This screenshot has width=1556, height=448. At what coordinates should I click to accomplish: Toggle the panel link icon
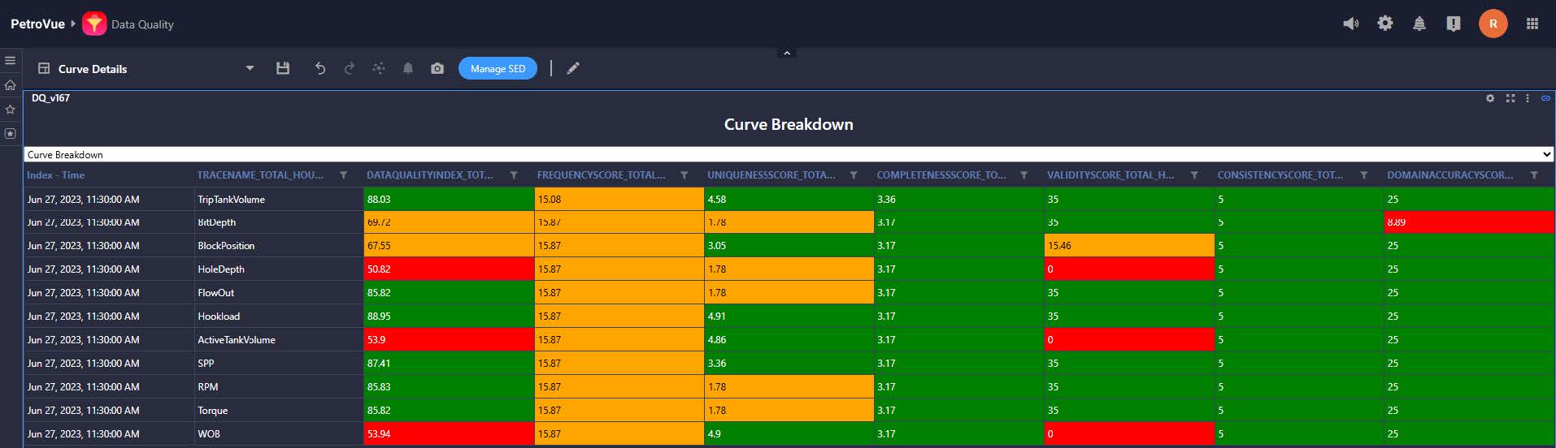[1545, 98]
